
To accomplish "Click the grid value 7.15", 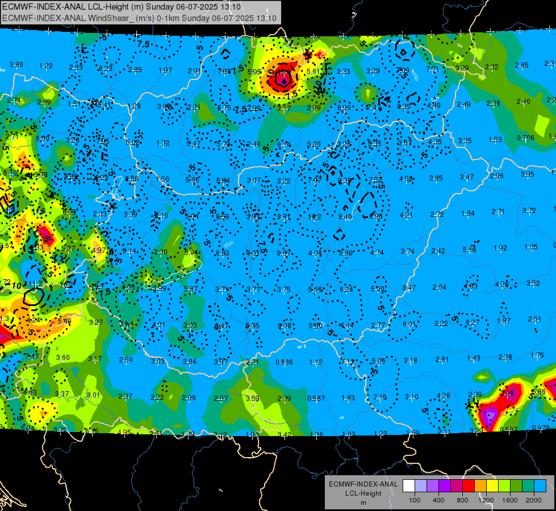I will (380, 397).
